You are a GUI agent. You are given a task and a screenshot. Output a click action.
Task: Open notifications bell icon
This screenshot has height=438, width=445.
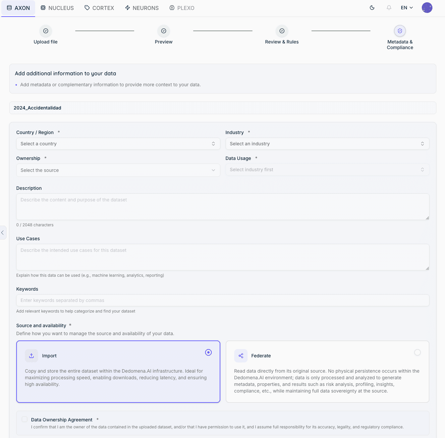(x=389, y=8)
